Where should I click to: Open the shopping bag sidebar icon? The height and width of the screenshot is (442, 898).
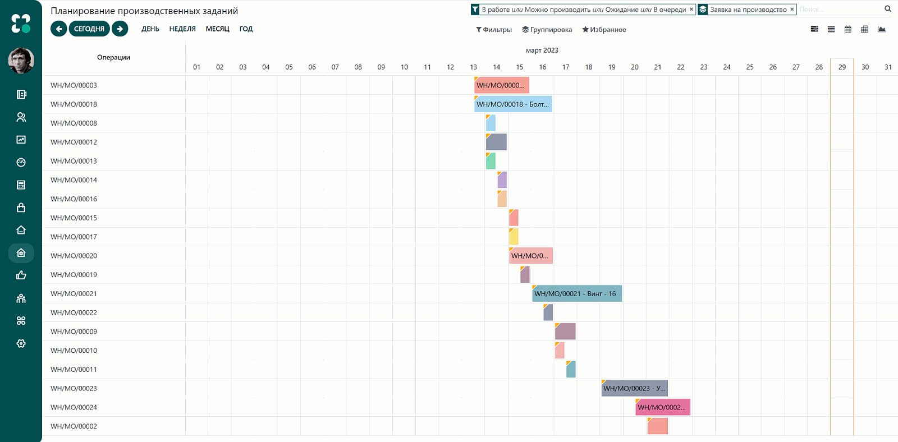pyautogui.click(x=21, y=208)
